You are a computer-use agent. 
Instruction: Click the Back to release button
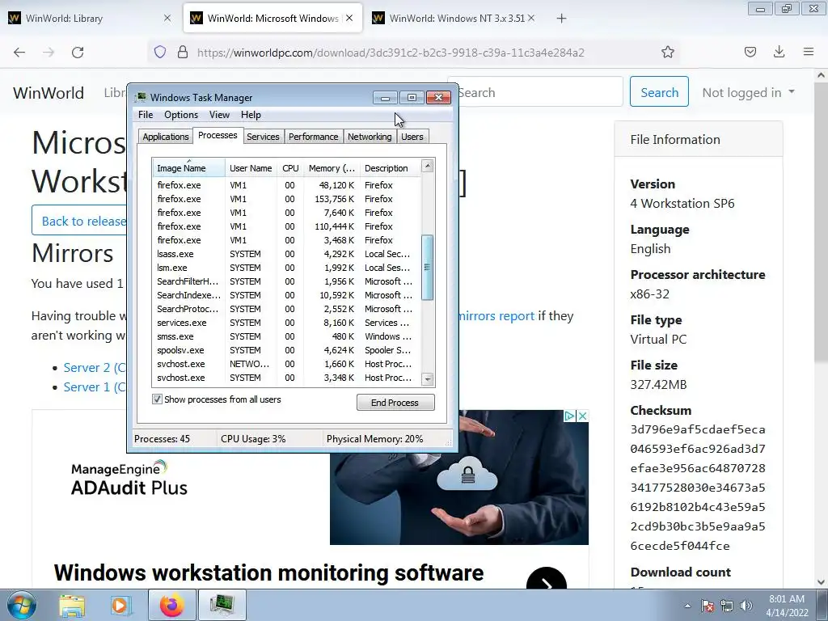79,221
